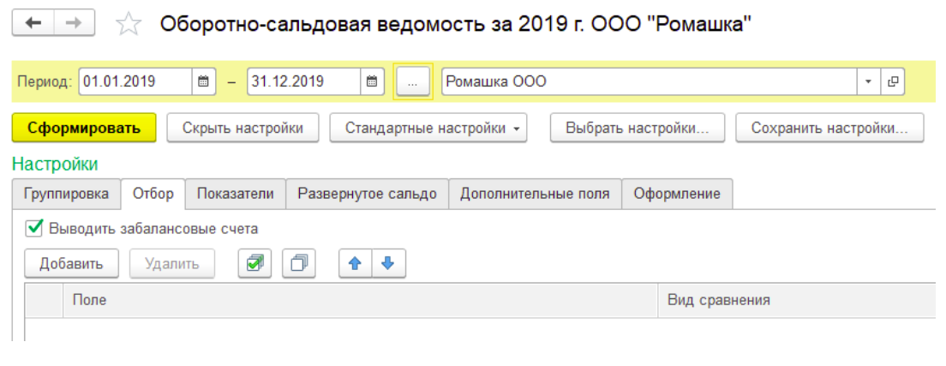Move filter row down with blue arrow
The height and width of the screenshot is (366, 946).
[x=388, y=264]
